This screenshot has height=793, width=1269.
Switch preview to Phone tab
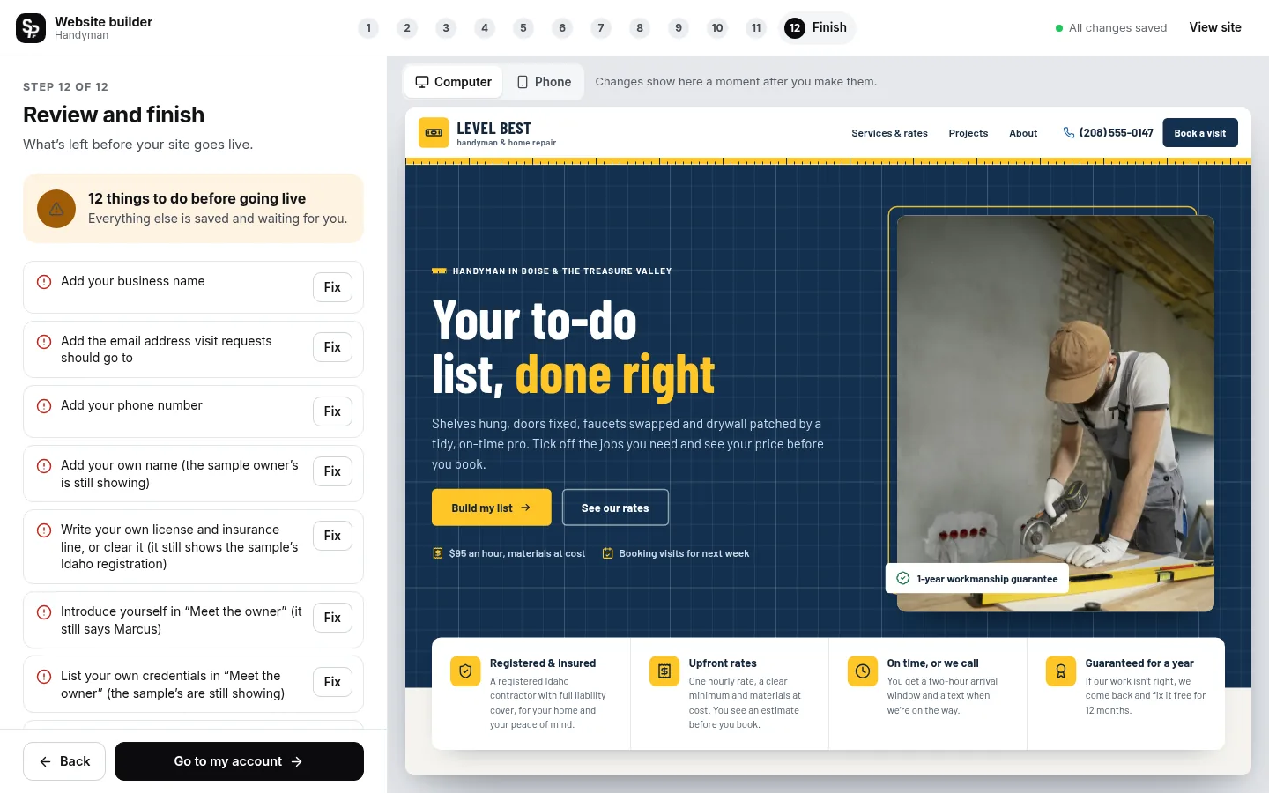coord(544,82)
